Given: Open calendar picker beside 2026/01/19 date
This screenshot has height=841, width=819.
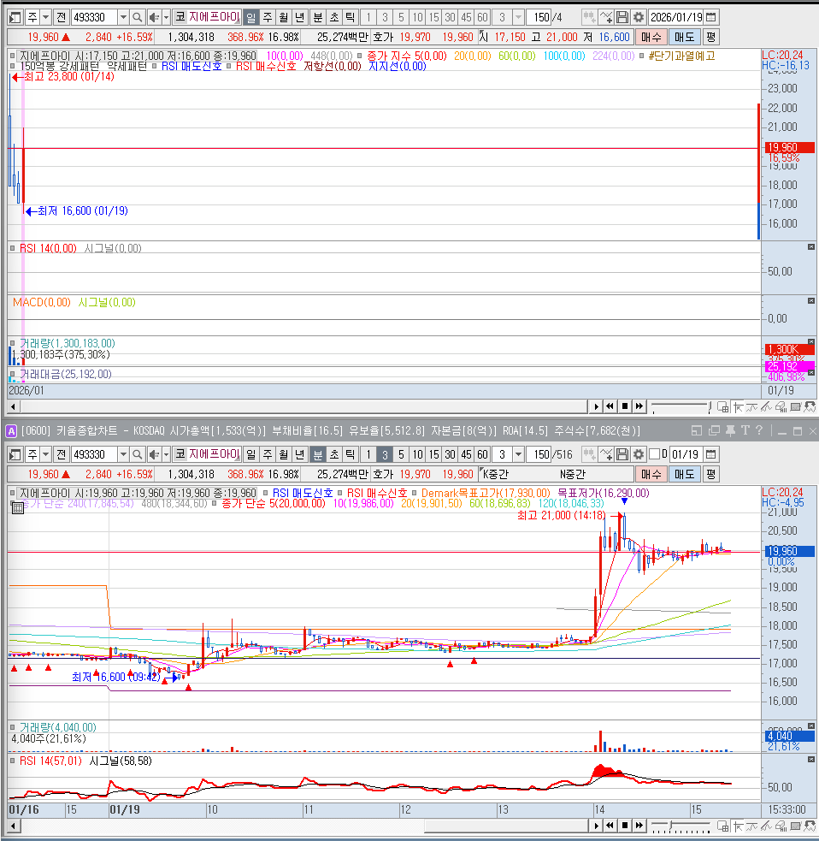Looking at the screenshot, I should (x=710, y=17).
